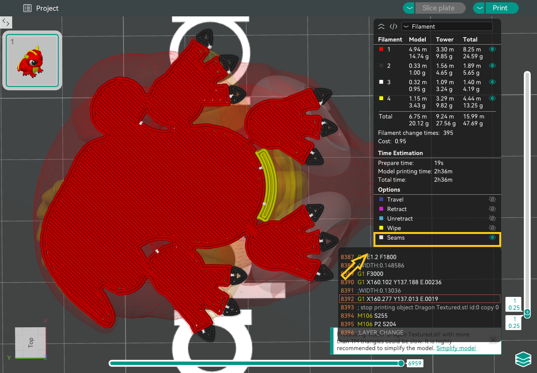
Task: Click the layers stack icon in the corner
Action: click(523, 359)
